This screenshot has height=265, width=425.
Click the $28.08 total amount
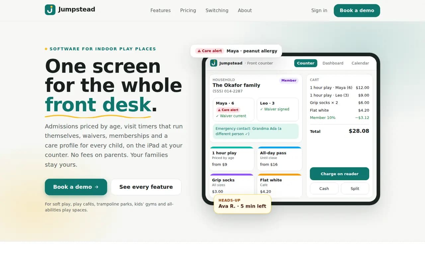[359, 131]
